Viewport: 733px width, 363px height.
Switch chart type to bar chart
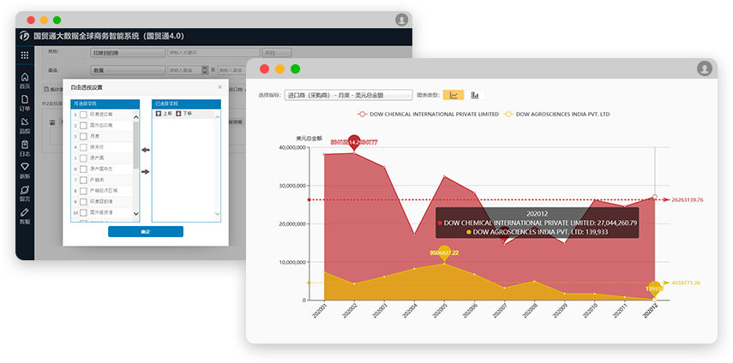475,95
